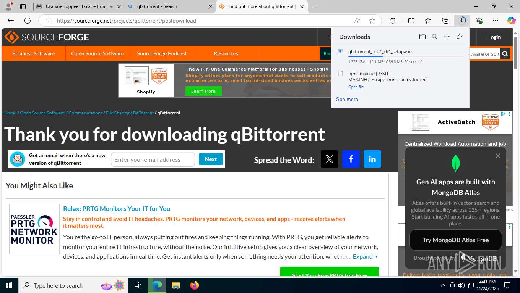Refresh the page with reload icon
Image resolution: width=520 pixels, height=293 pixels.
tap(28, 21)
